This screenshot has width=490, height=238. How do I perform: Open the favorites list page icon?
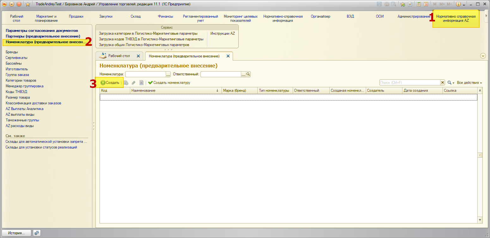tap(410, 4)
